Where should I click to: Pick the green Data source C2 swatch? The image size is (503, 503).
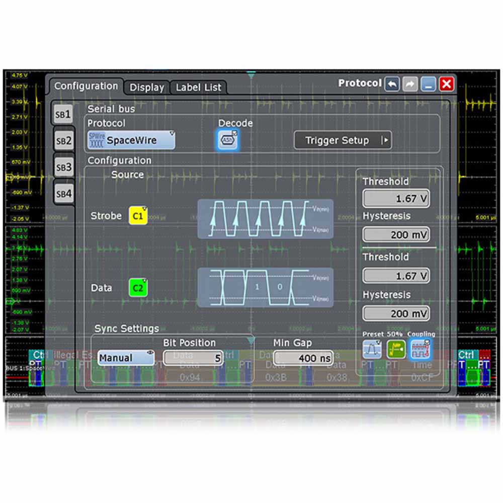pos(138,288)
